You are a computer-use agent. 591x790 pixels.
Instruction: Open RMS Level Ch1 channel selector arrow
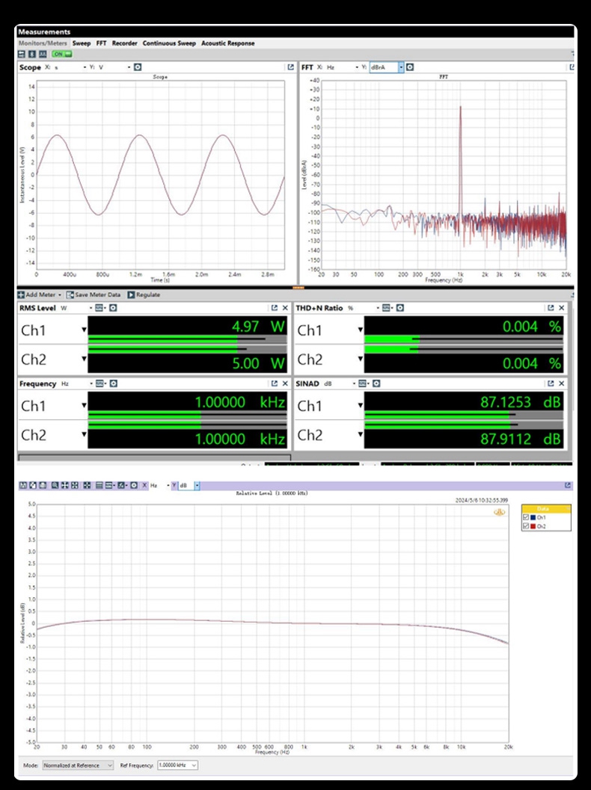point(84,330)
